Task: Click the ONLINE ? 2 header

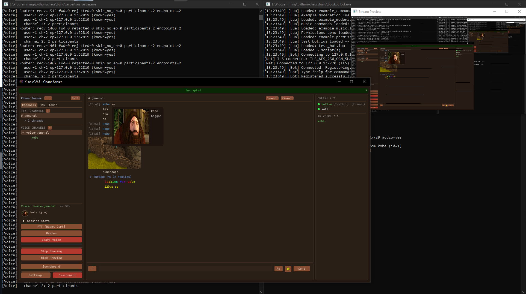Action: click(x=326, y=98)
